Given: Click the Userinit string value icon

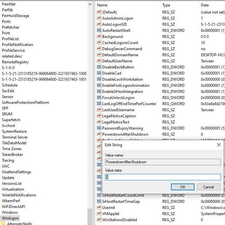Looking at the screenshot, I should point(99,207).
